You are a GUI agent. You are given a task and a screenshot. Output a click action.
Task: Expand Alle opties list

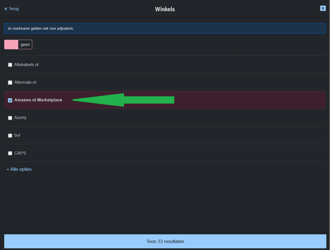tap(19, 169)
